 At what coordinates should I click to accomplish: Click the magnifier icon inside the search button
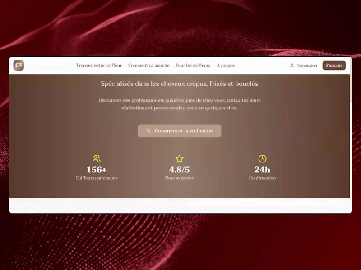point(148,130)
